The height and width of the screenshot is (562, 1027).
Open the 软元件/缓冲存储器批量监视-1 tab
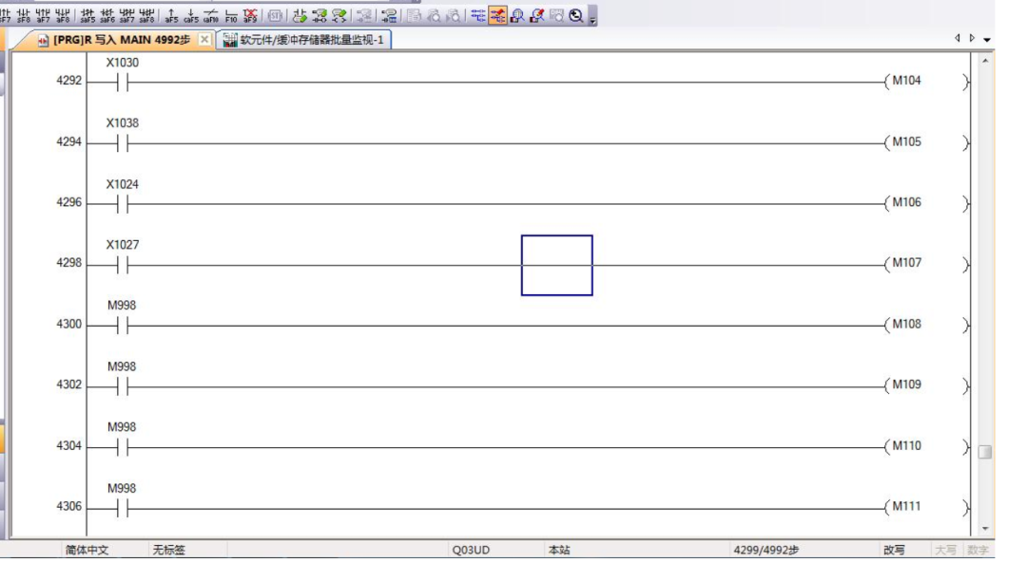(304, 40)
